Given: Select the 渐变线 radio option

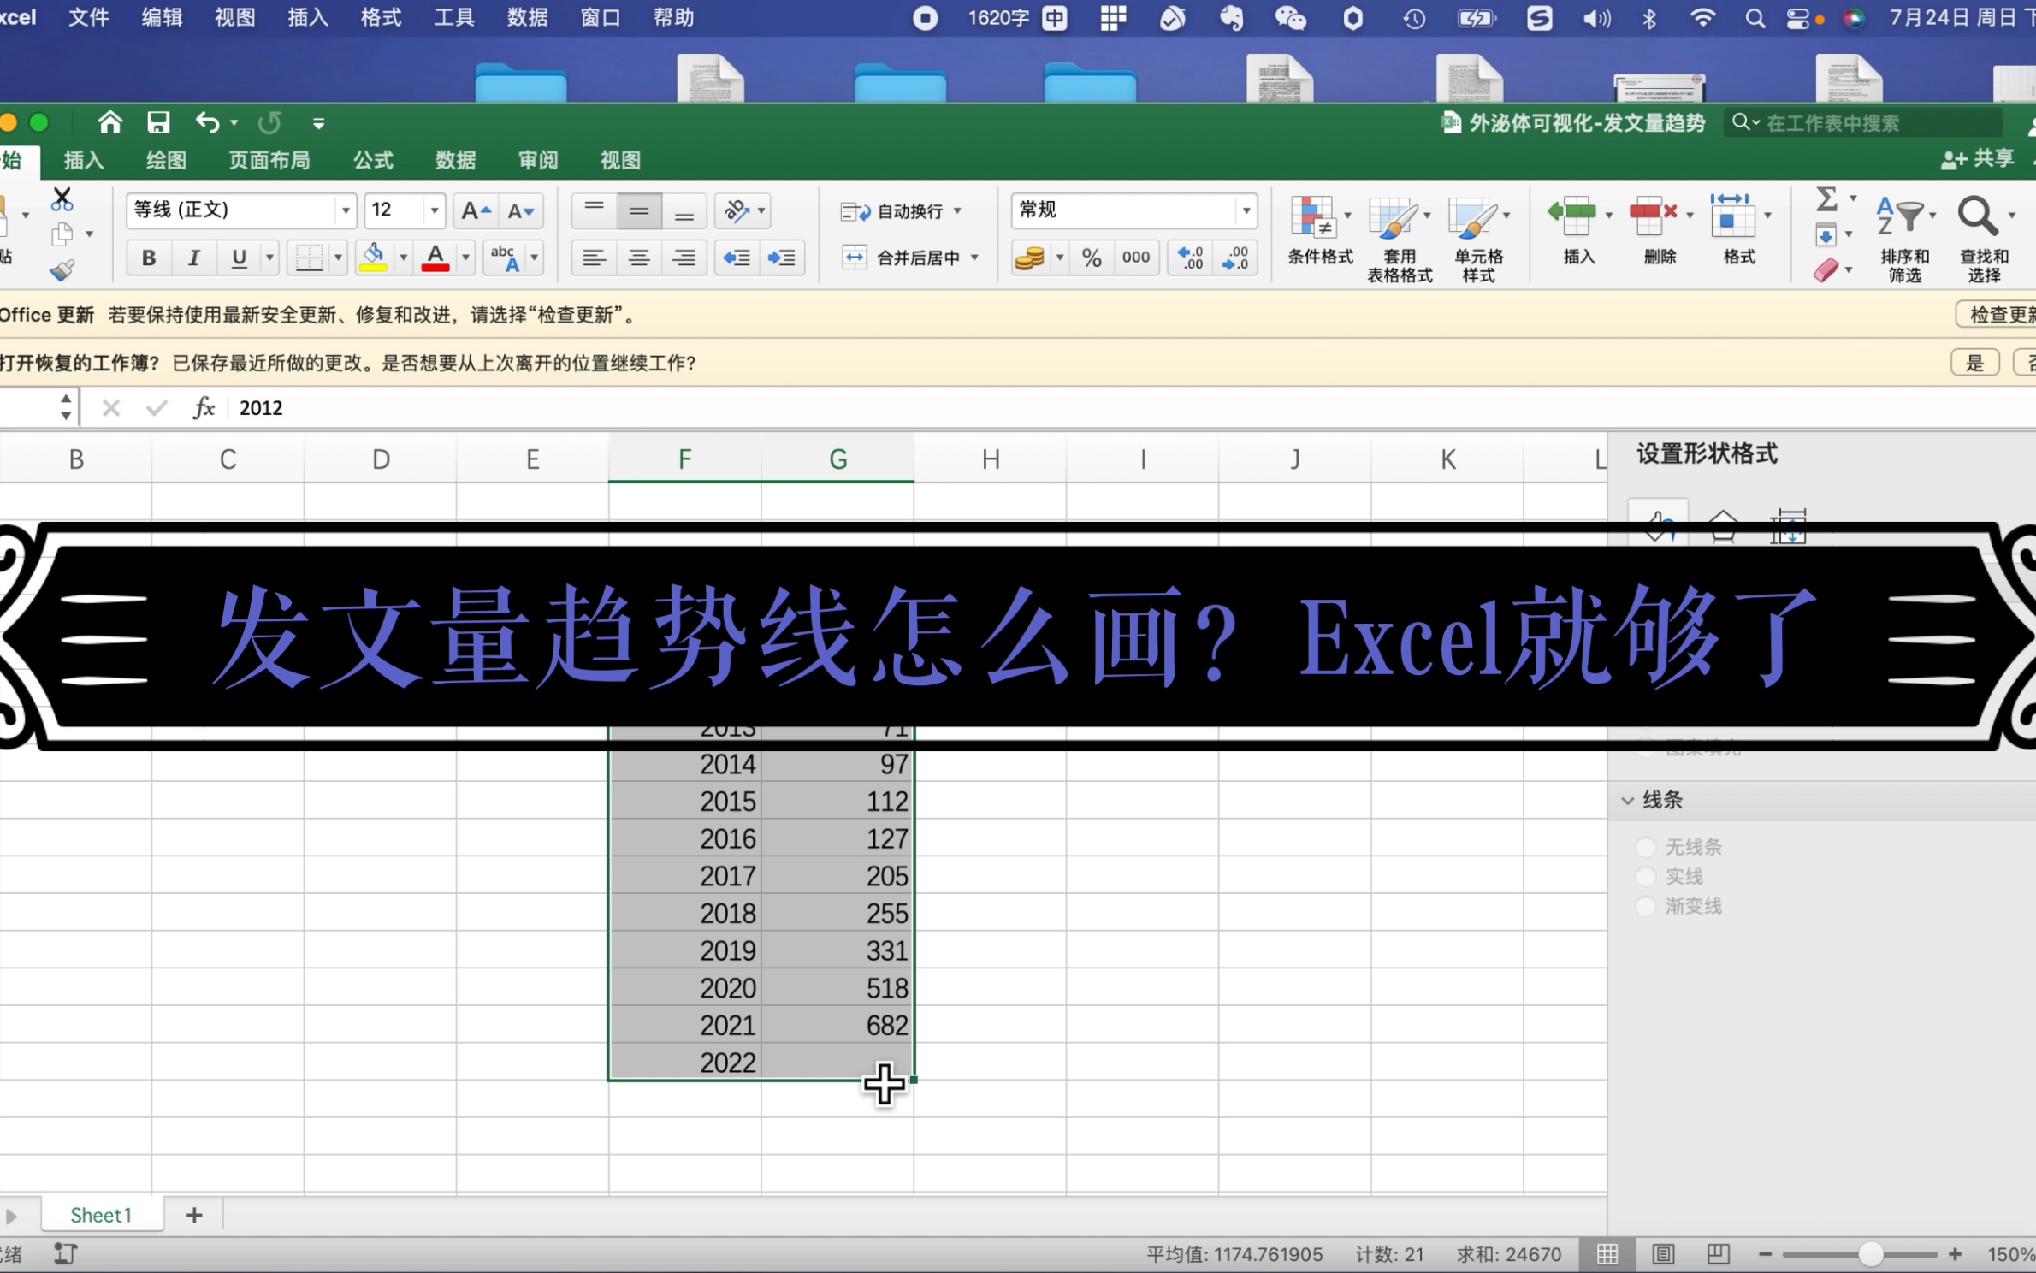Looking at the screenshot, I should pos(1646,906).
